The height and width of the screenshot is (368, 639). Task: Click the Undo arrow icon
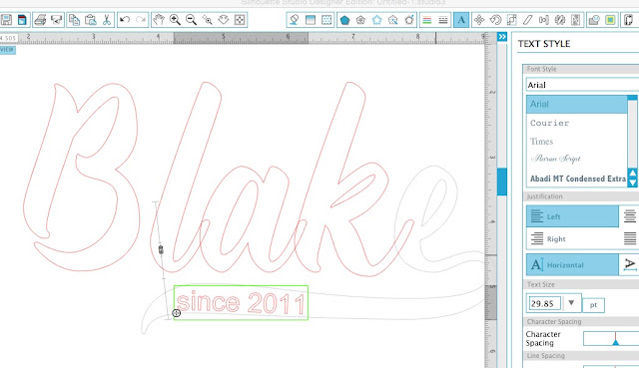(x=125, y=20)
